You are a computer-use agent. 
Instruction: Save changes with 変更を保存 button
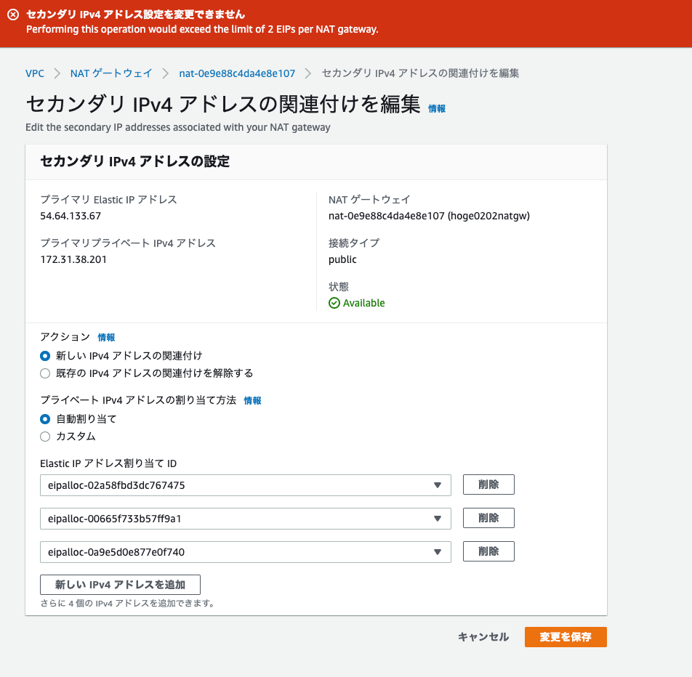(x=566, y=637)
